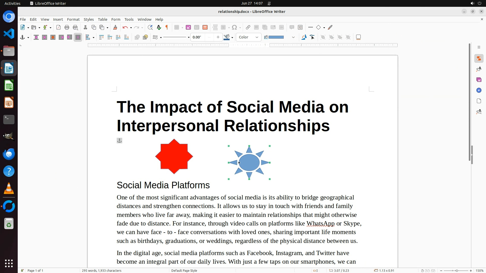This screenshot has height=273, width=486.
Task: Open the Format menu
Action: click(x=73, y=19)
